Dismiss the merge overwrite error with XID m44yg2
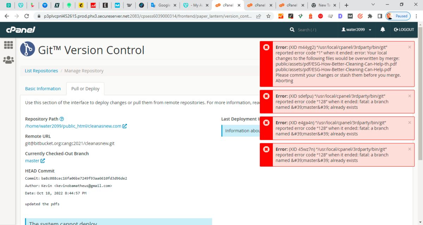Screen dimensions: 423x225 [410, 47]
